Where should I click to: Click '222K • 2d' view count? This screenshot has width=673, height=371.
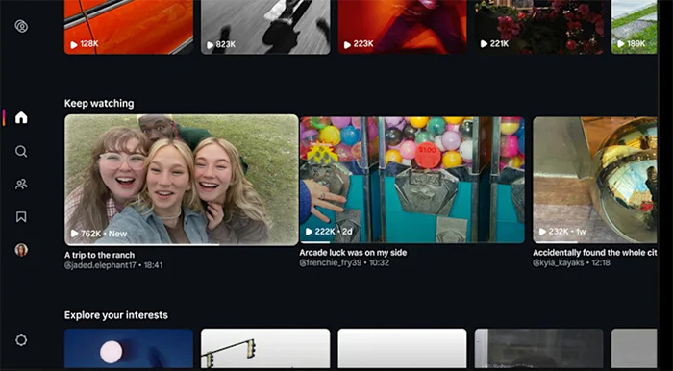tap(329, 232)
